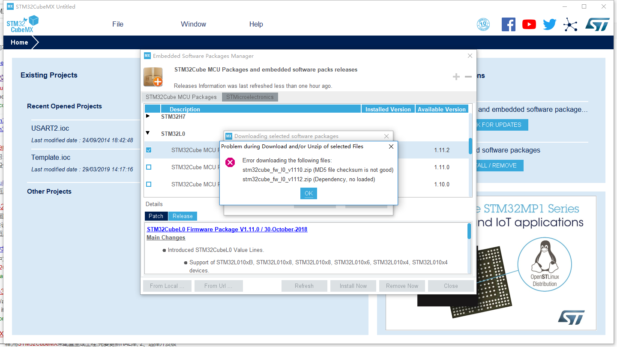Open the Facebook icon in the header
Image resolution: width=617 pixels, height=347 pixels.
coord(509,24)
